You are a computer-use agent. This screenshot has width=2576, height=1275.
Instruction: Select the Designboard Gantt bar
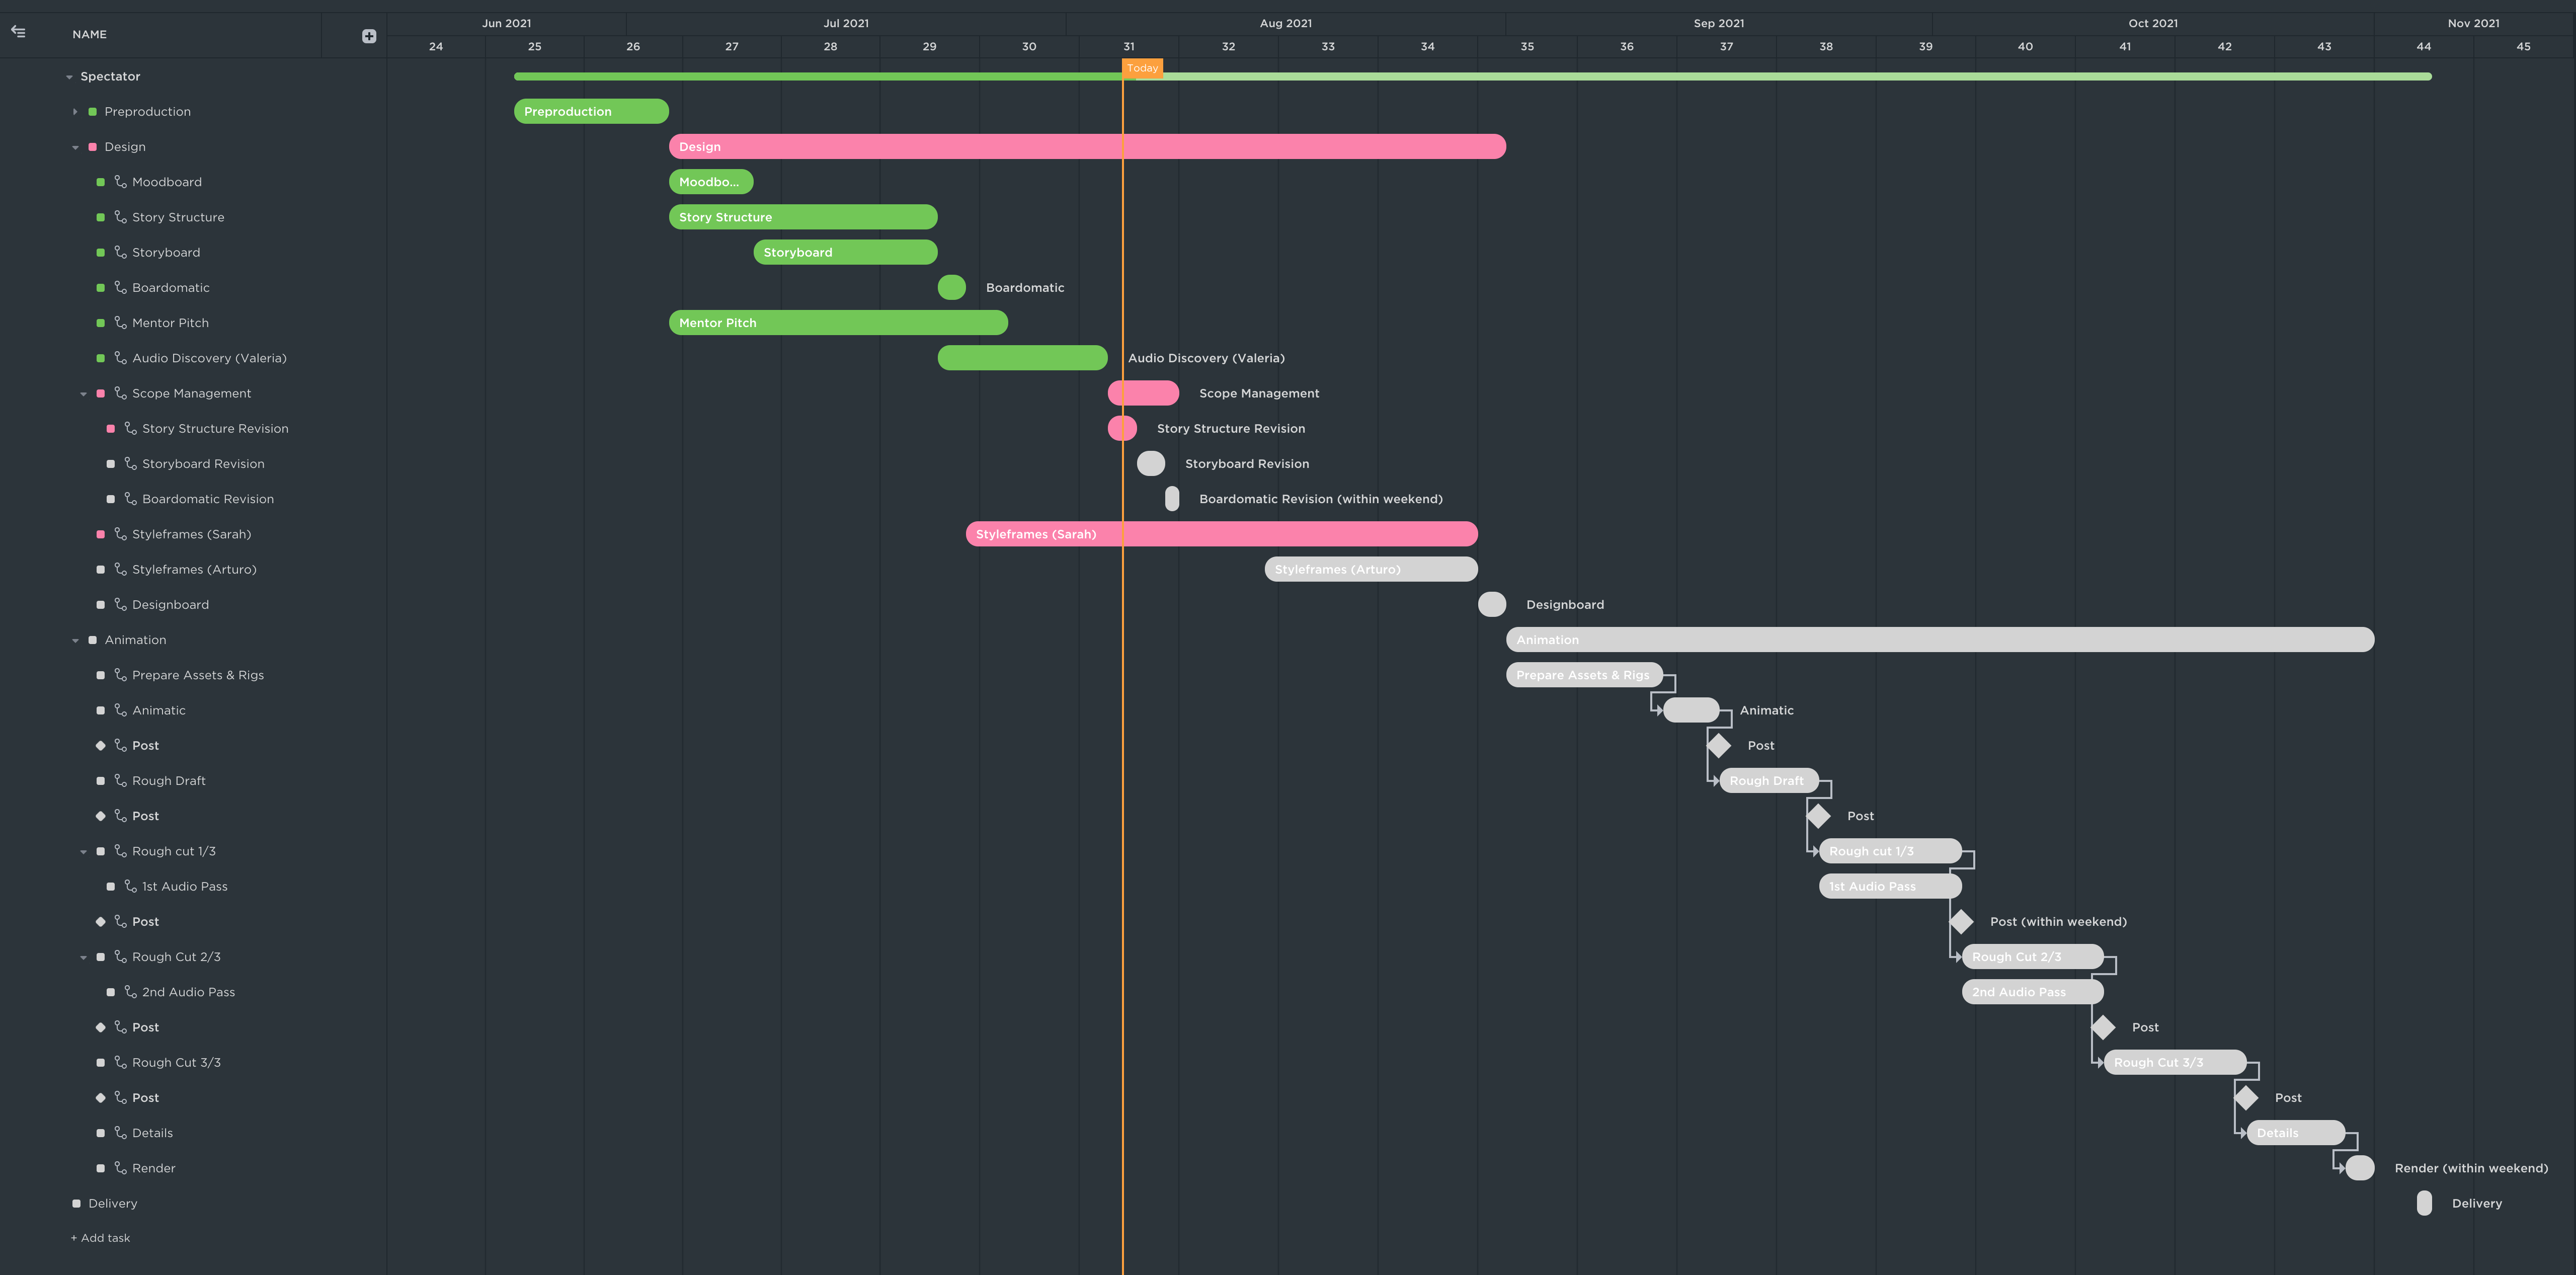click(x=1492, y=604)
